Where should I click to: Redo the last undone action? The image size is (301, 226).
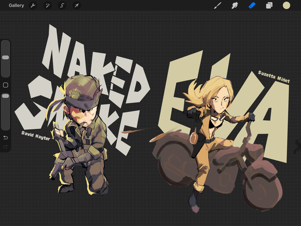pyautogui.click(x=5, y=147)
